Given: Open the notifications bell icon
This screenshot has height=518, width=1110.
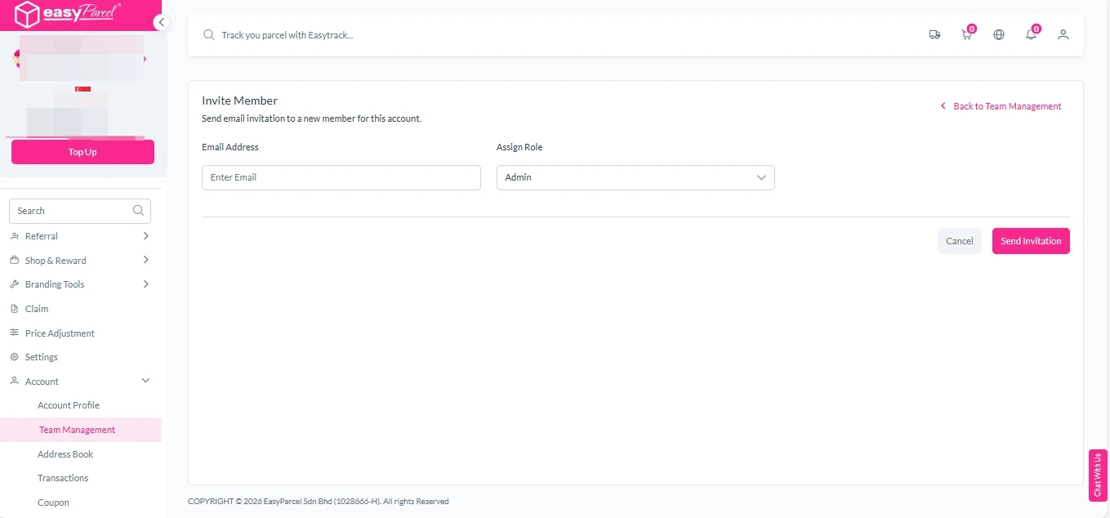Looking at the screenshot, I should pyautogui.click(x=1031, y=35).
